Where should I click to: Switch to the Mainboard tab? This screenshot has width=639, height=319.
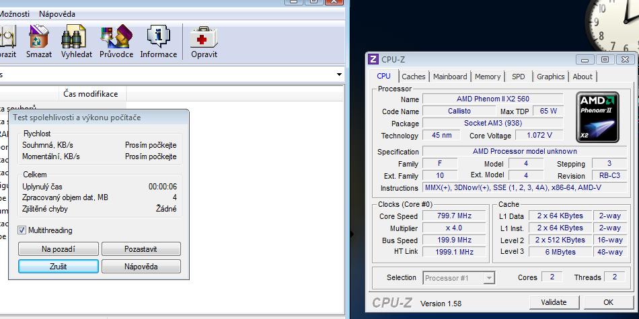pyautogui.click(x=450, y=77)
